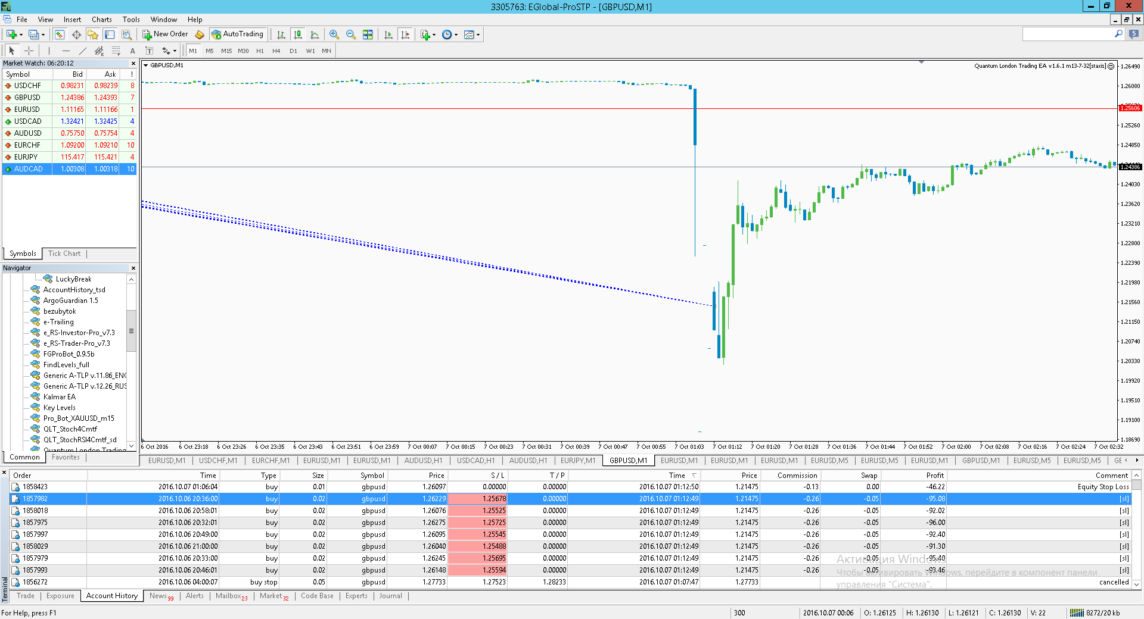Select the text label tool
The height and width of the screenshot is (619, 1144).
click(x=149, y=51)
